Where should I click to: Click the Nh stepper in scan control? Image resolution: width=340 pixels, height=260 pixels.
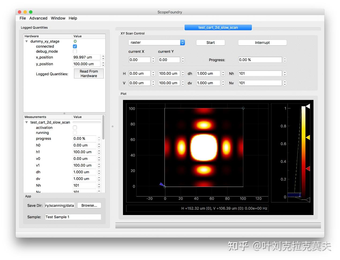[x=285, y=74]
